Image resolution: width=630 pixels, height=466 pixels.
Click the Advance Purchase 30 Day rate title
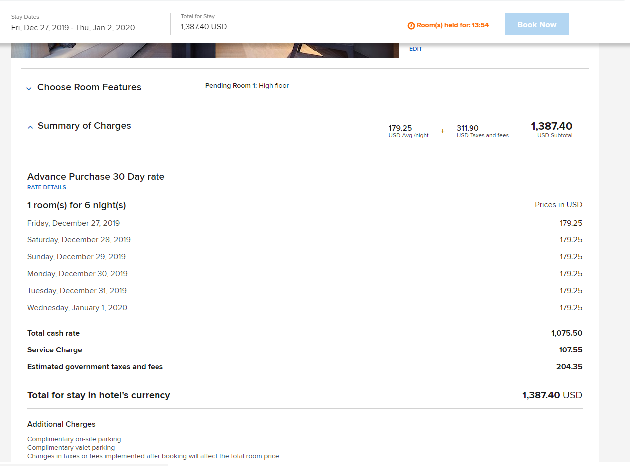pyautogui.click(x=96, y=176)
